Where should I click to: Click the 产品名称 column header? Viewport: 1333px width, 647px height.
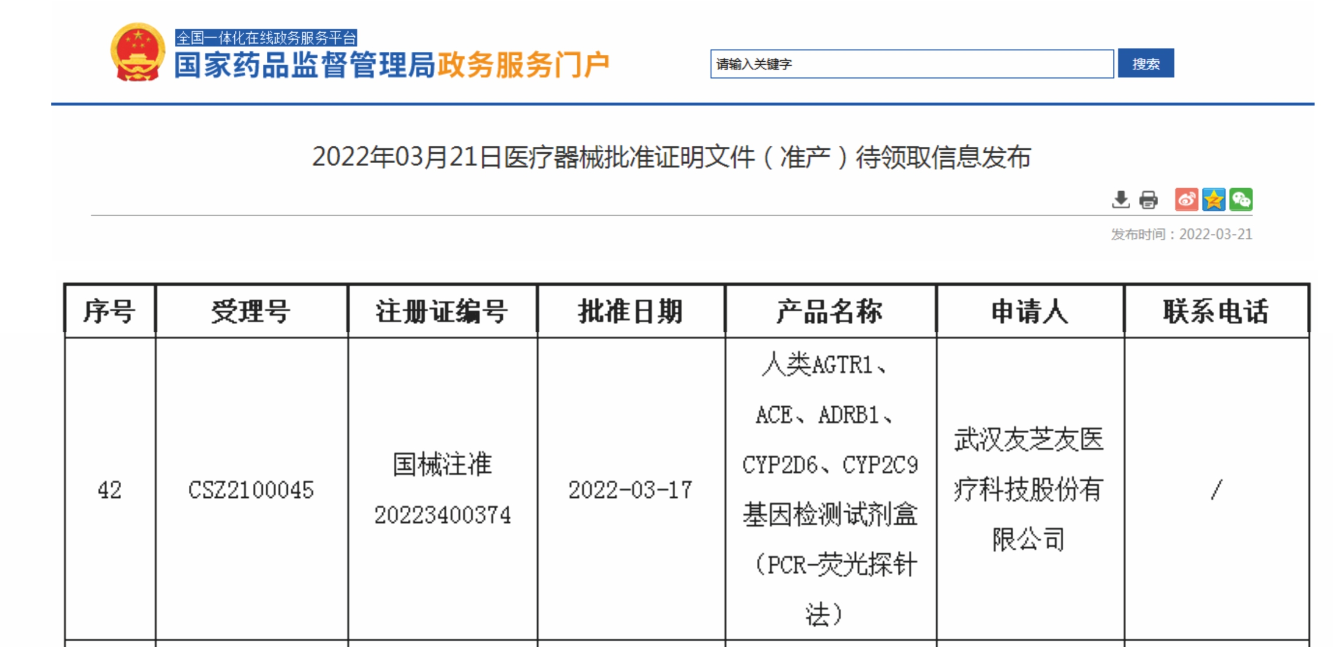click(x=830, y=311)
